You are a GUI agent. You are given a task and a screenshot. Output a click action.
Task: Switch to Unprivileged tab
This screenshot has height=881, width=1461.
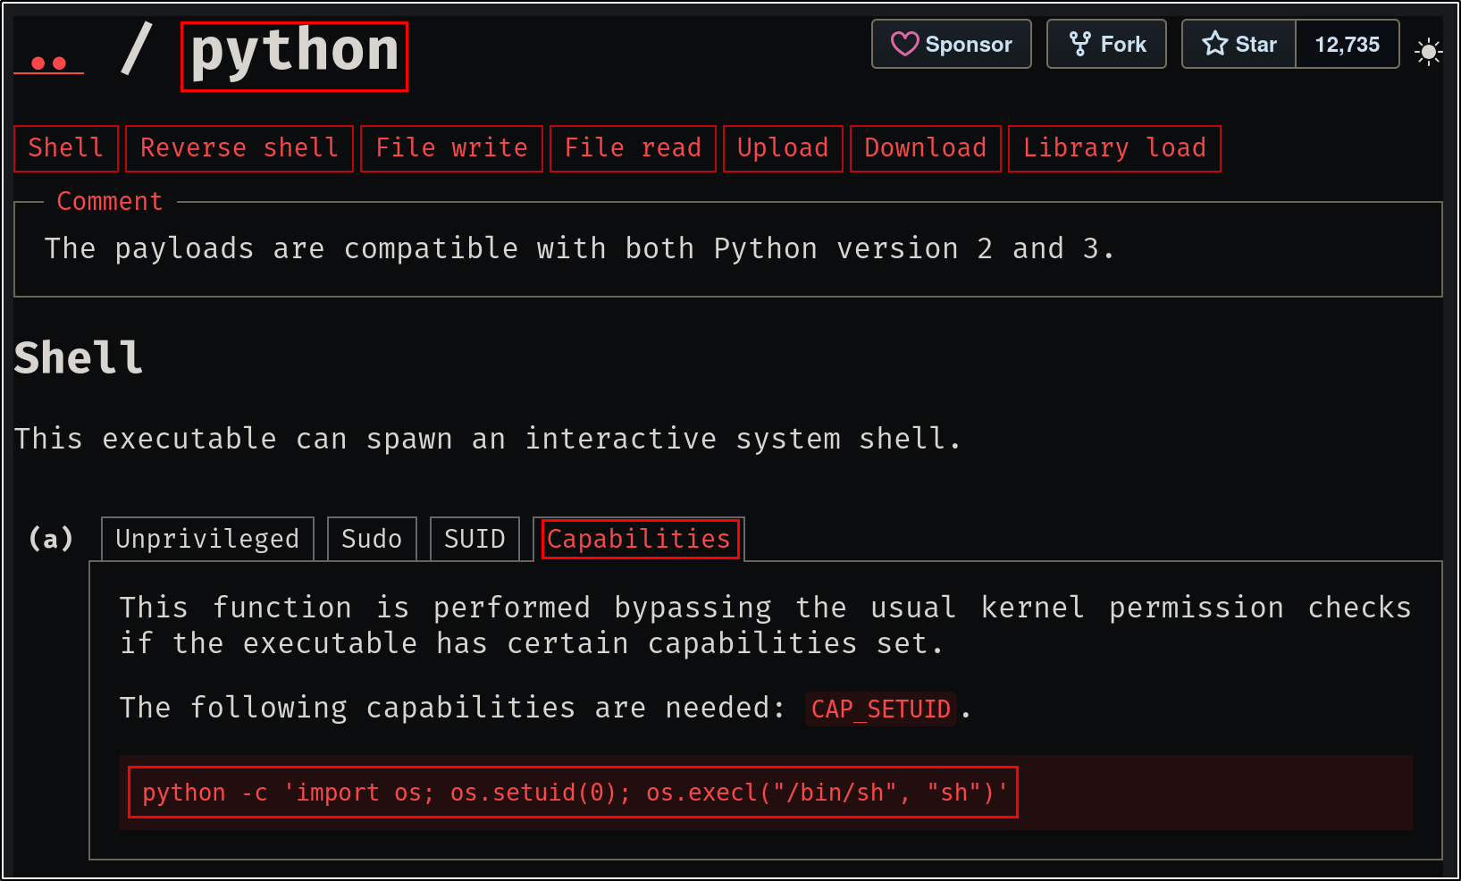pyautogui.click(x=207, y=539)
